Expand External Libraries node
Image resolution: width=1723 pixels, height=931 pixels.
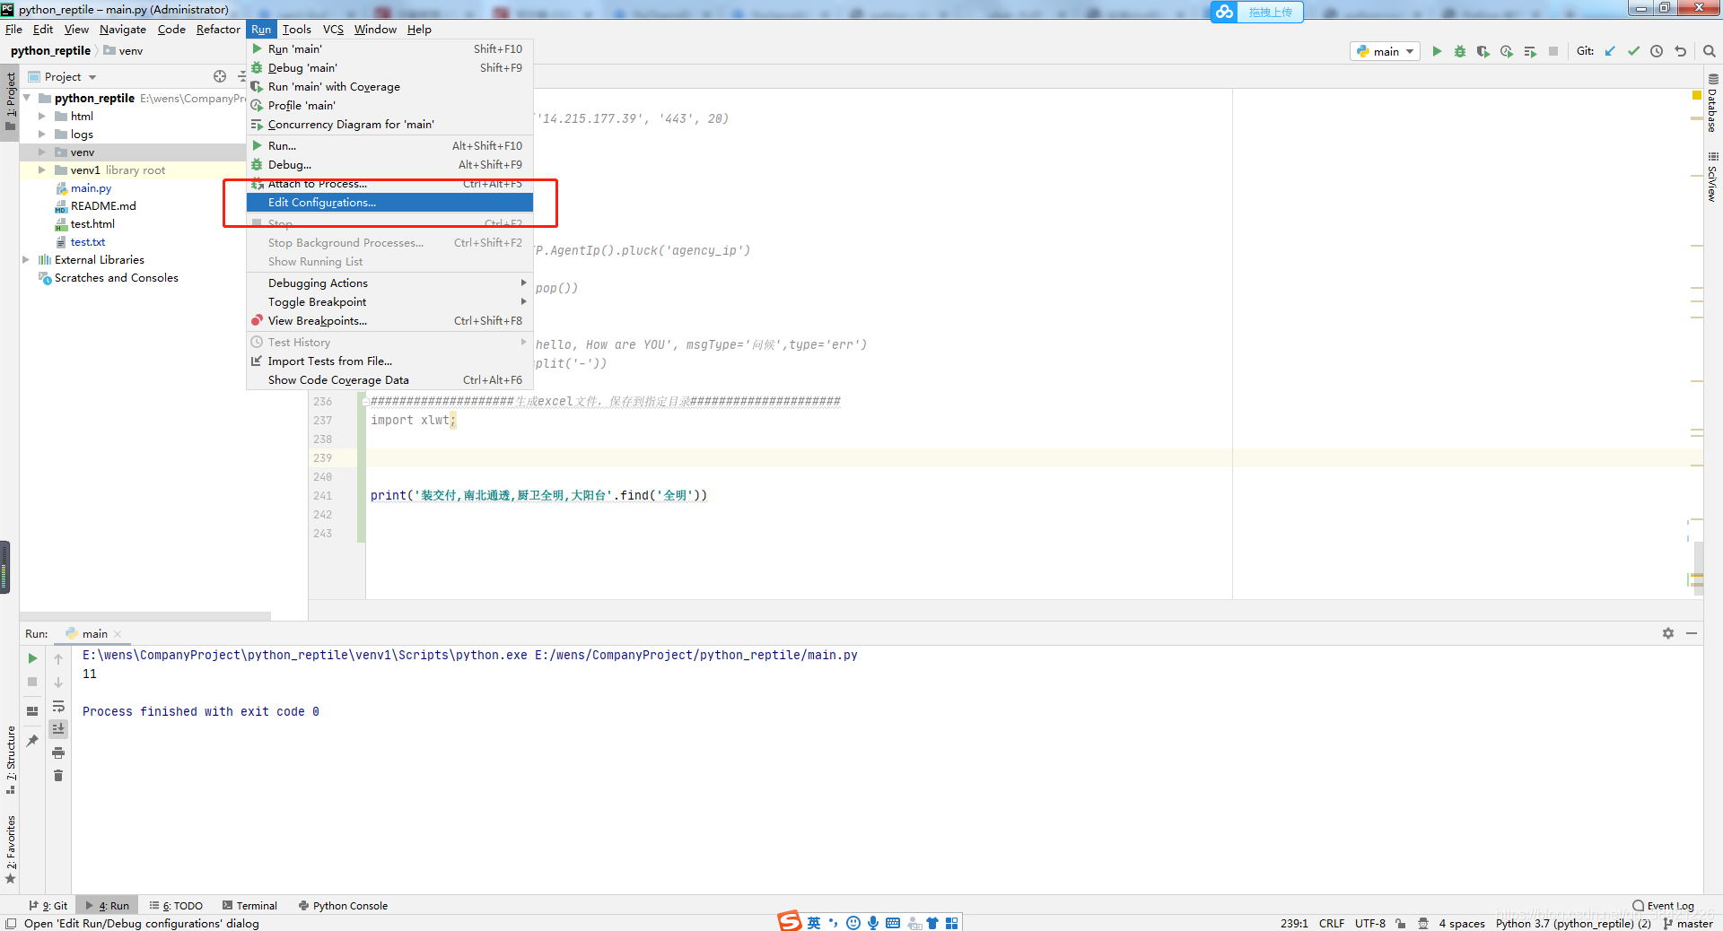coord(26,259)
